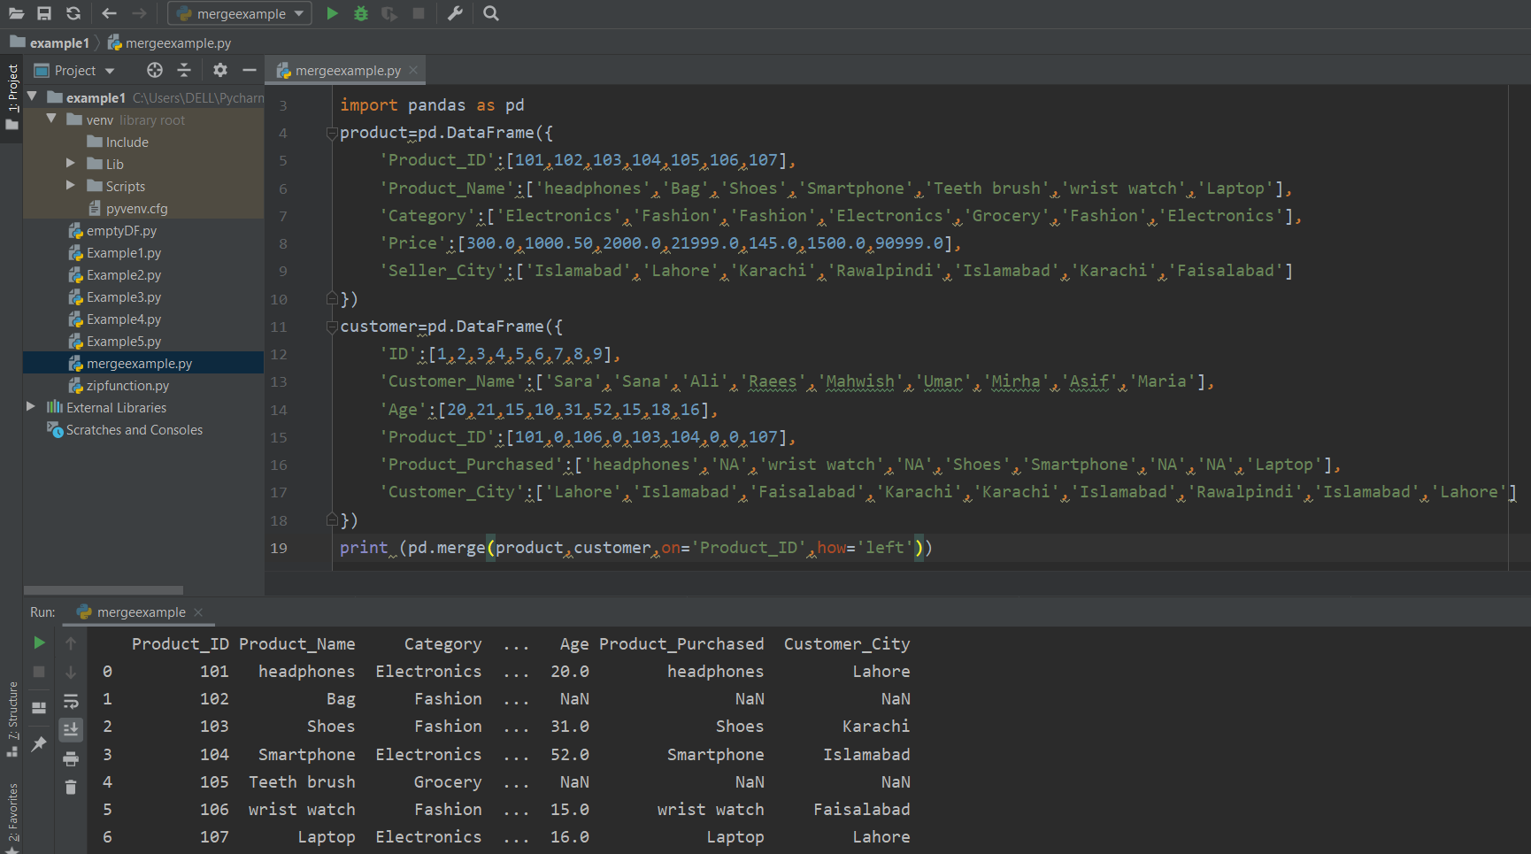The height and width of the screenshot is (854, 1531).
Task: Click the Project panel horizontal scrollbar
Action: 104,590
